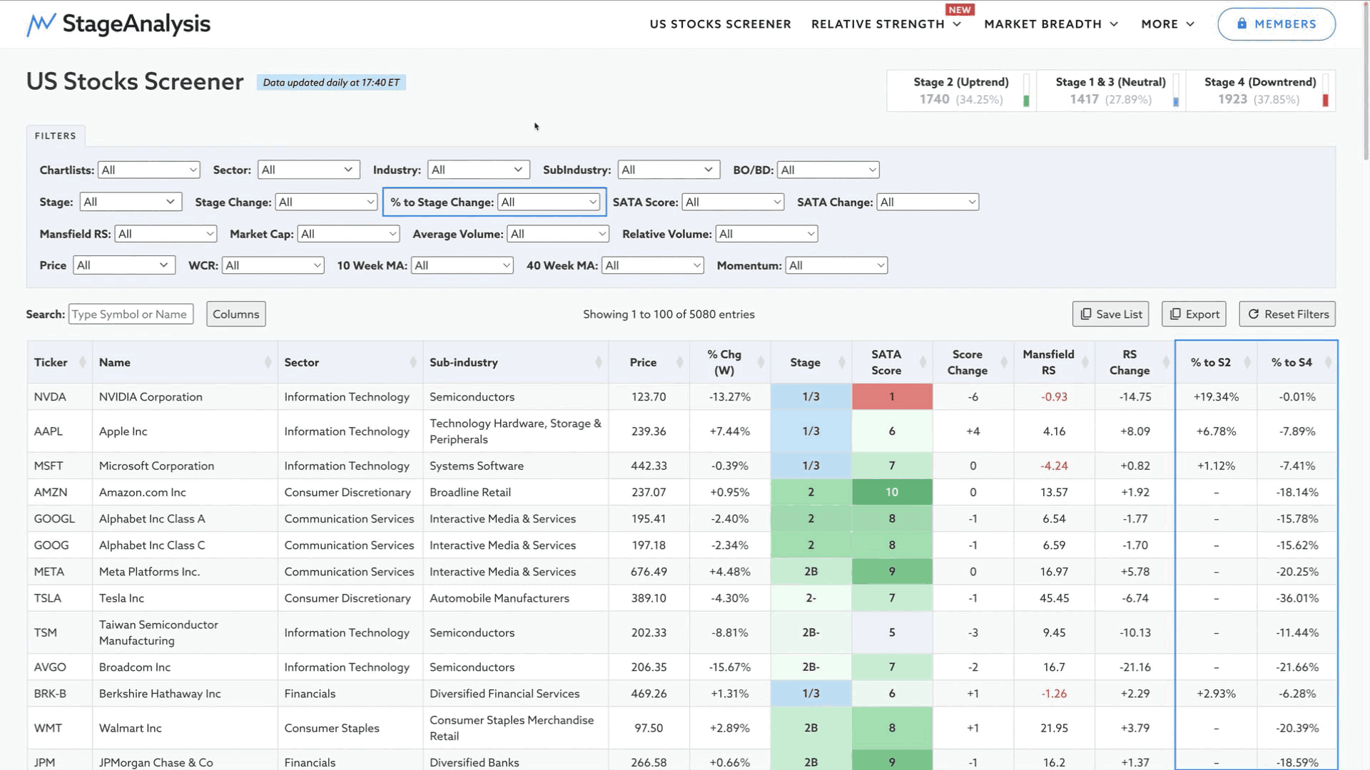Sort by Price column arrows
This screenshot has width=1370, height=770.
click(679, 362)
